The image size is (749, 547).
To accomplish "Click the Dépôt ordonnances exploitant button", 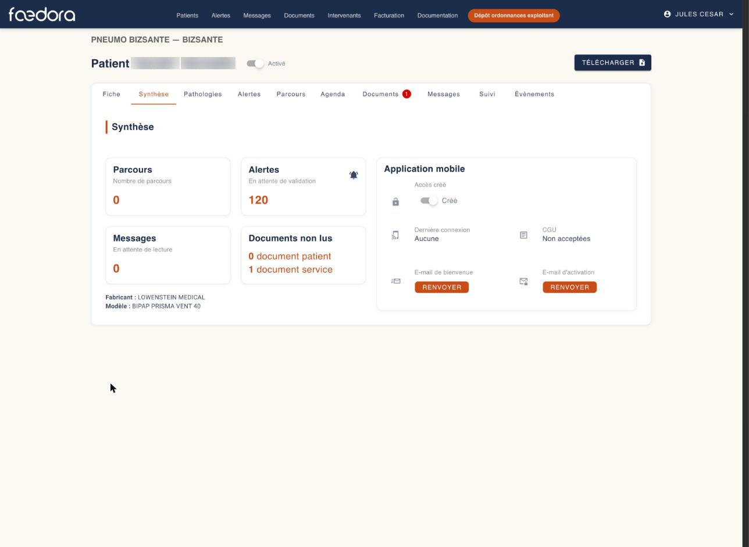I will pyautogui.click(x=514, y=16).
